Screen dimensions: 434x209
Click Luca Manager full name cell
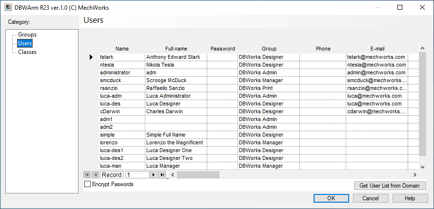tap(176, 166)
